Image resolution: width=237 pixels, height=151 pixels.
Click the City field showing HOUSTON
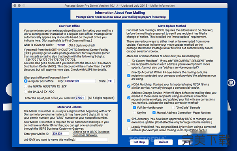80,81
